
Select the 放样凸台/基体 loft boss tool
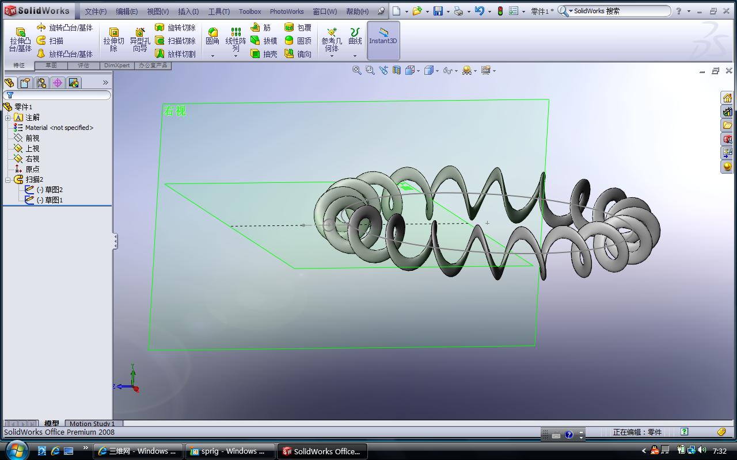pyautogui.click(x=64, y=54)
